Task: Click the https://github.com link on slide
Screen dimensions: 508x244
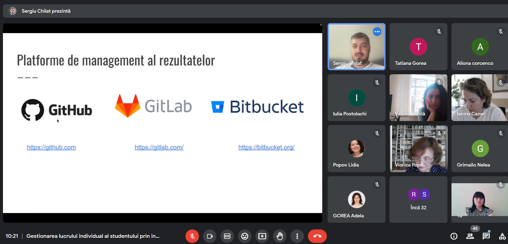Action: coord(51,147)
